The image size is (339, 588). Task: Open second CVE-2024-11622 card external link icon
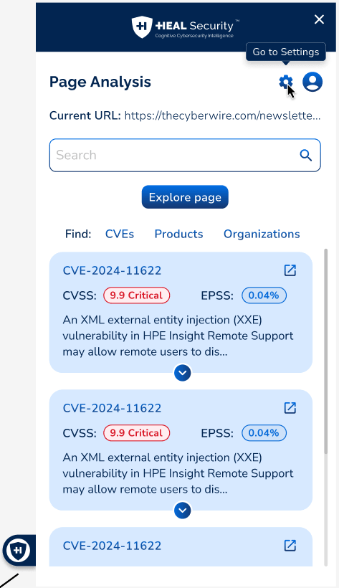click(x=290, y=407)
